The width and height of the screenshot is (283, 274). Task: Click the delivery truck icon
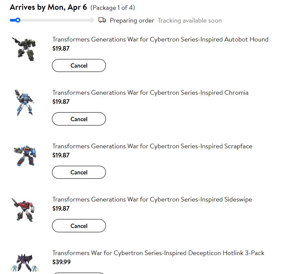[102, 20]
